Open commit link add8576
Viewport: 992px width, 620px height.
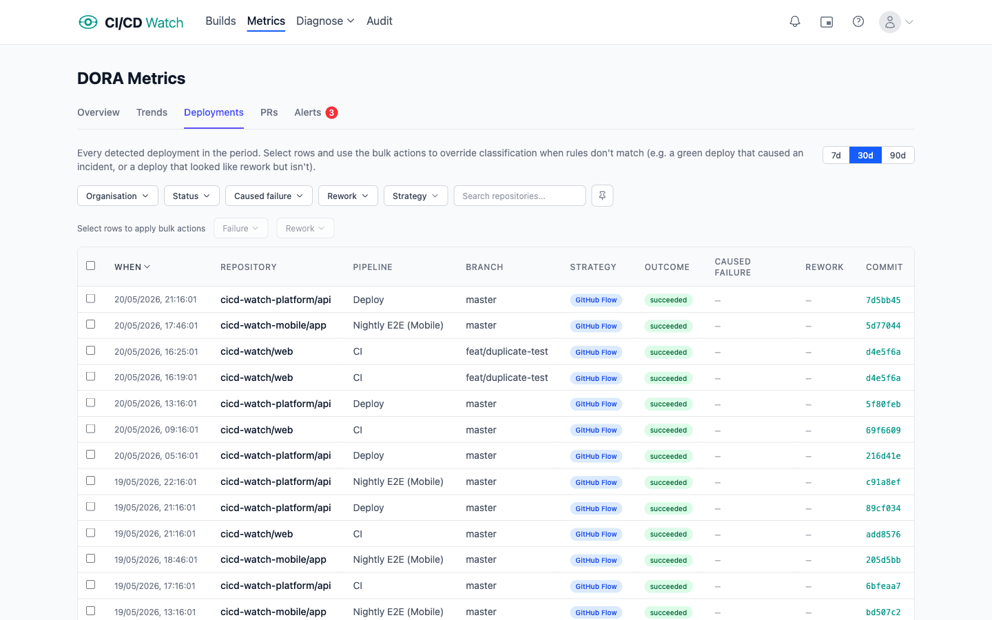pos(883,535)
